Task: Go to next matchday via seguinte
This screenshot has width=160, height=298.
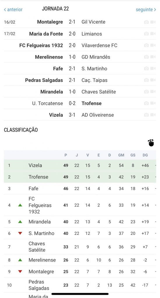Action: click(x=146, y=10)
